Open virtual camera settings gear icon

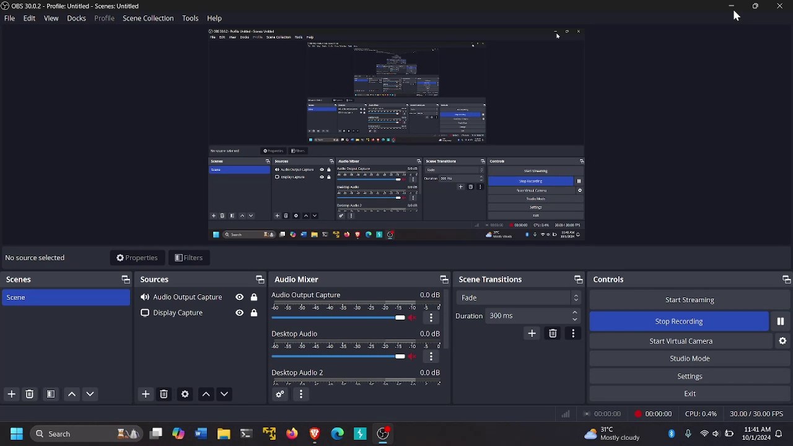tap(782, 341)
